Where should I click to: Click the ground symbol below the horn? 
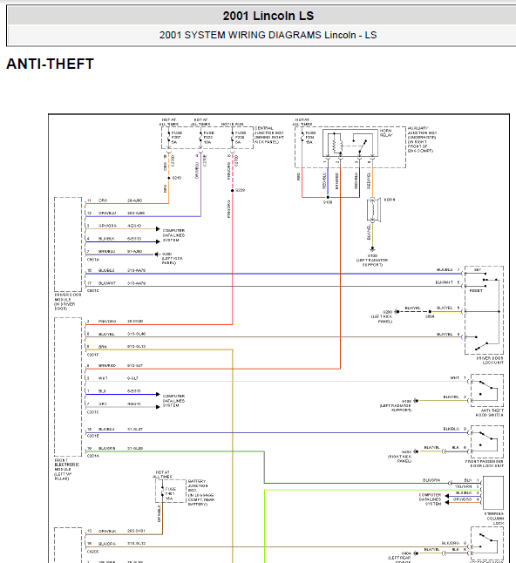click(372, 248)
